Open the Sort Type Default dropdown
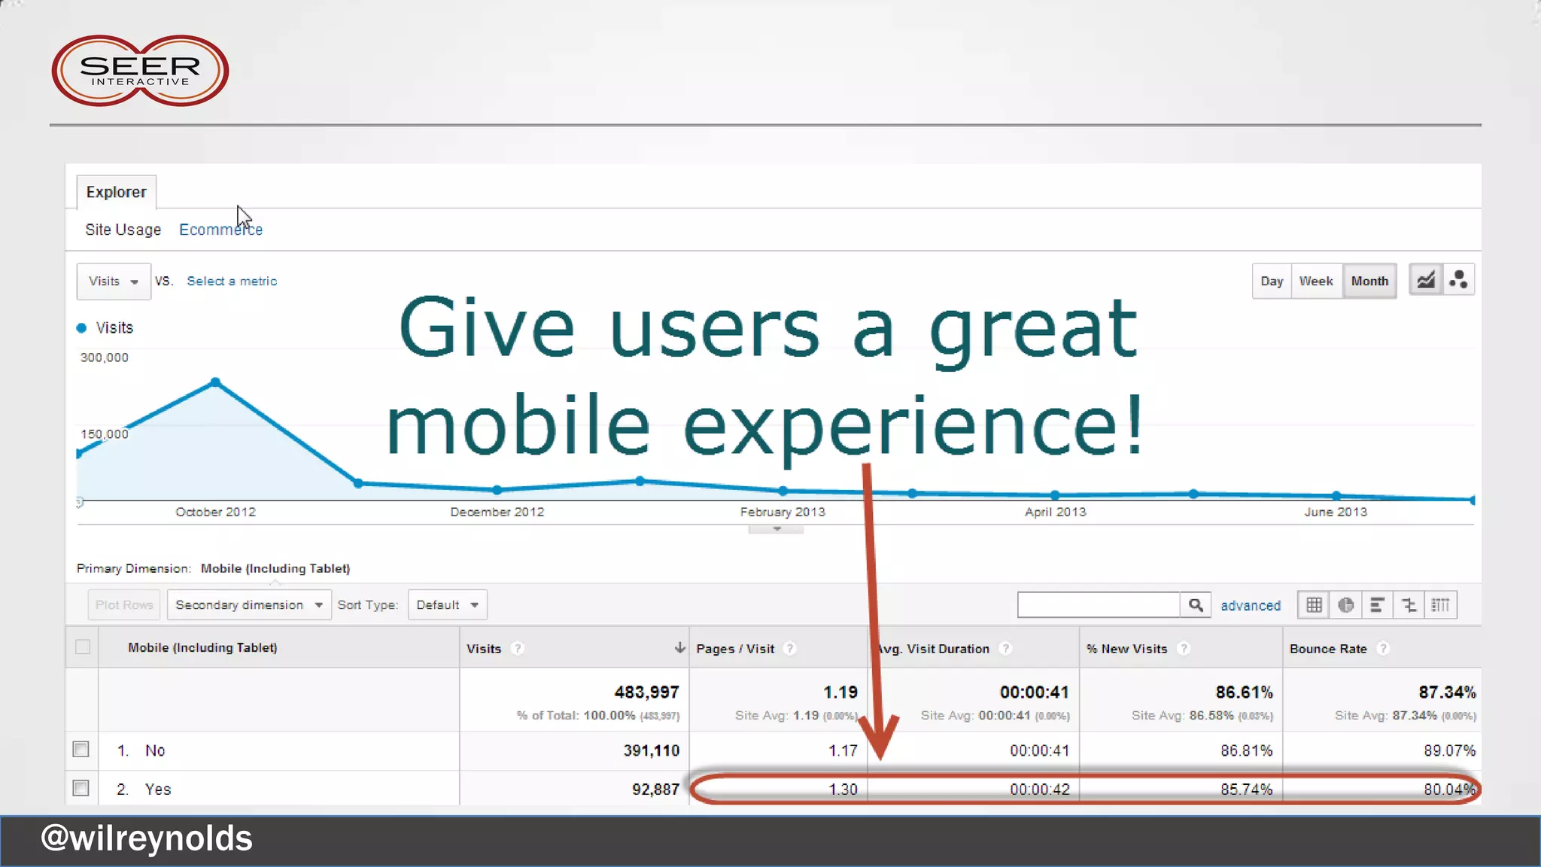 point(447,605)
